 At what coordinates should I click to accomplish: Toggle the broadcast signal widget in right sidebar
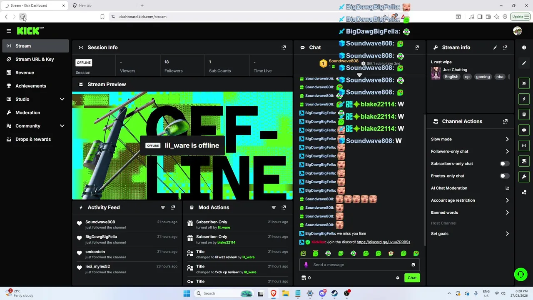pos(524,145)
